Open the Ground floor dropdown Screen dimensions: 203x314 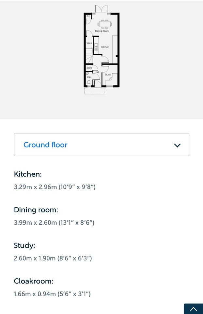101,145
